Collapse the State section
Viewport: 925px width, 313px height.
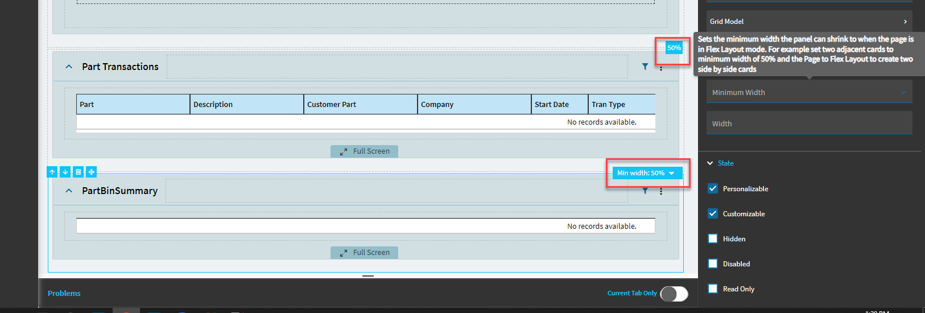(710, 163)
